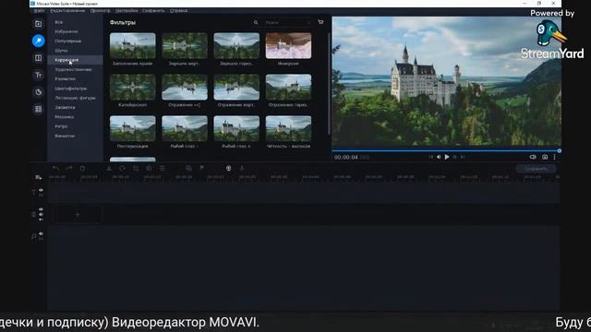The image size is (591, 332).
Task: Select the Постеризация filter thumbnail
Action: [x=133, y=128]
